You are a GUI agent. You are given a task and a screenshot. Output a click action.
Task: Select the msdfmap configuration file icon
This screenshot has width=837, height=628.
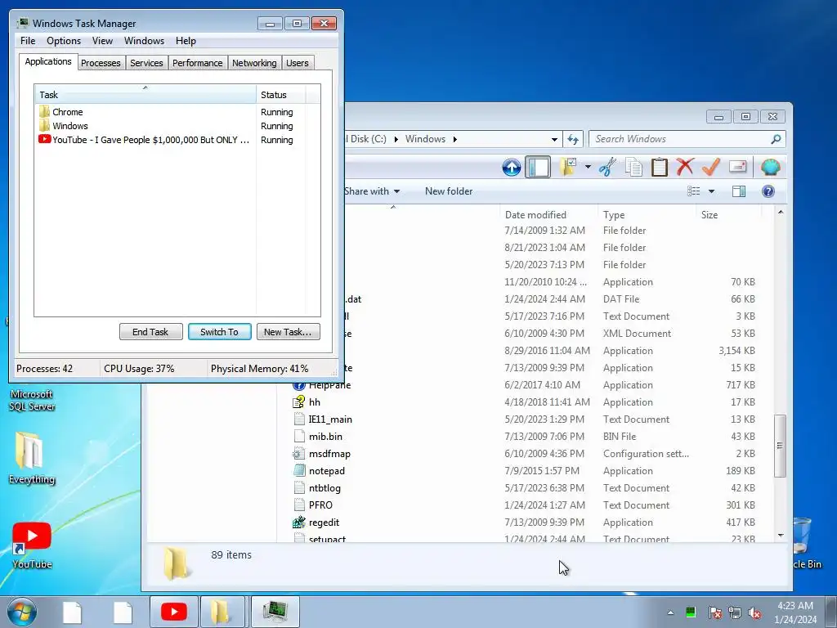pyautogui.click(x=299, y=454)
